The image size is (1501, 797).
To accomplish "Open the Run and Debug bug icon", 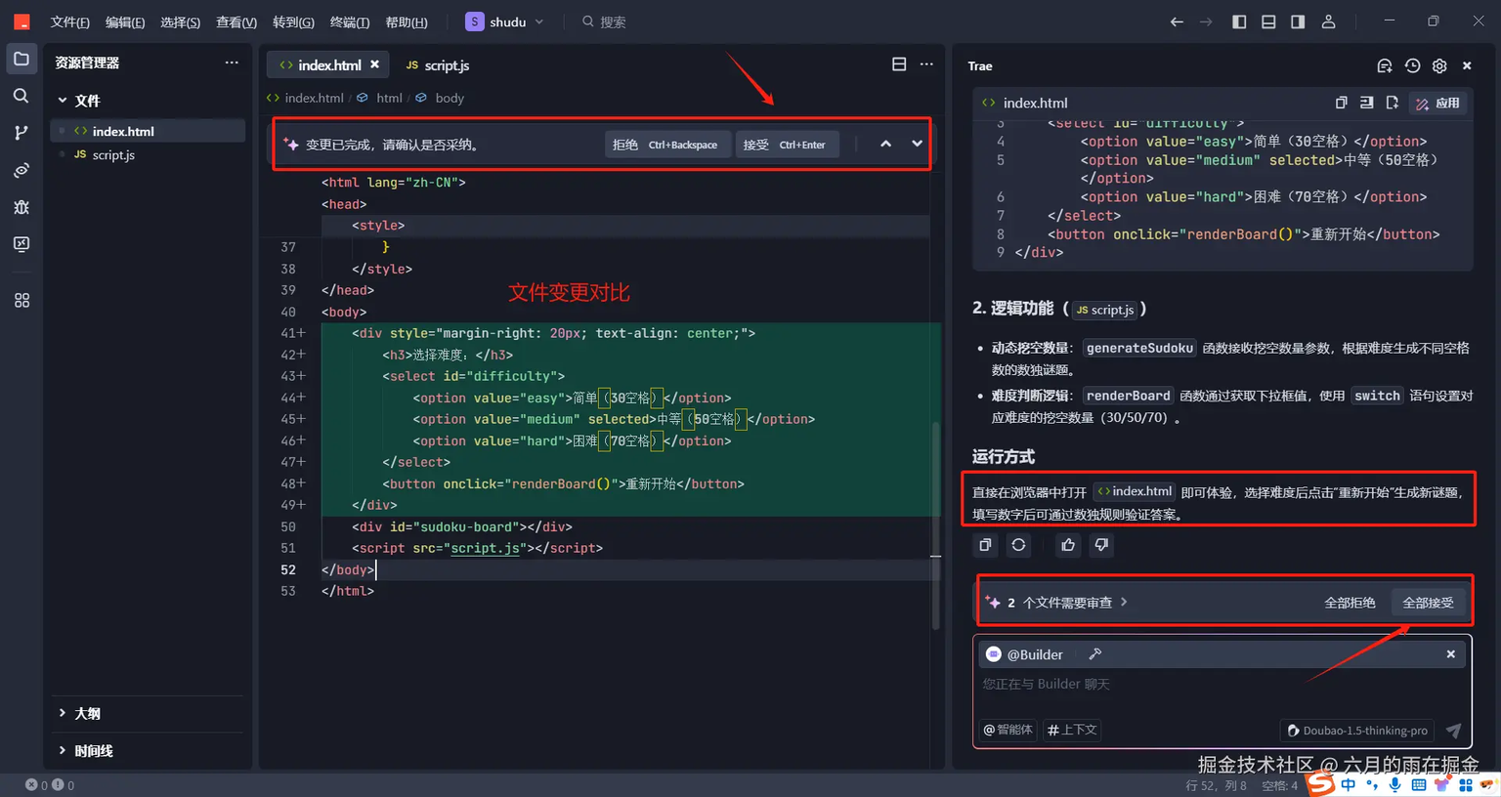I will [x=21, y=207].
